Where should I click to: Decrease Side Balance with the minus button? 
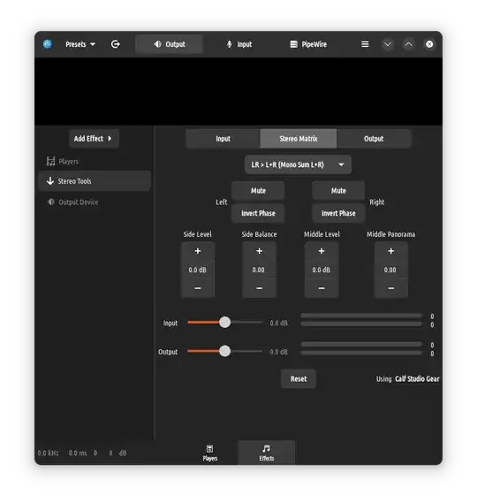(259, 288)
